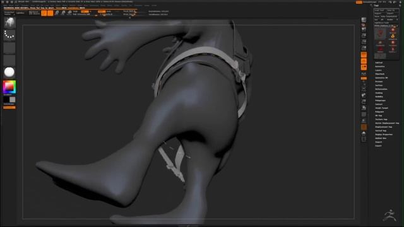
Task: Toggle the orange Draw mode button
Action: click(x=50, y=13)
